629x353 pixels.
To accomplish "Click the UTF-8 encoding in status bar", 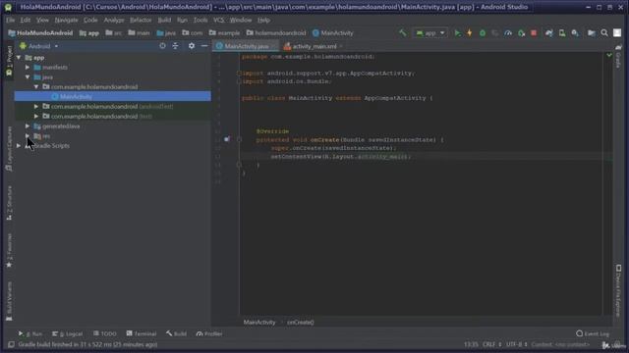I will pyautogui.click(x=516, y=344).
